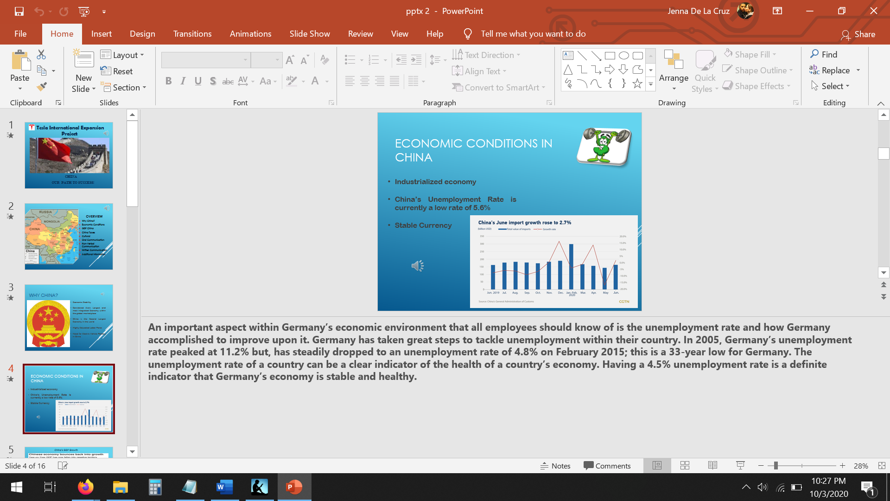Select the Format Painter icon
The height and width of the screenshot is (501, 890).
(41, 87)
